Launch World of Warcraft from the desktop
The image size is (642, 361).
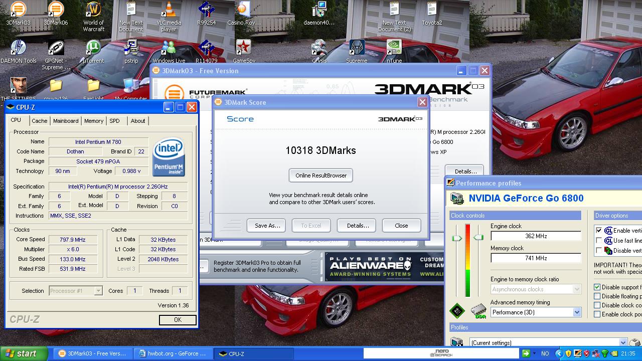(93, 17)
